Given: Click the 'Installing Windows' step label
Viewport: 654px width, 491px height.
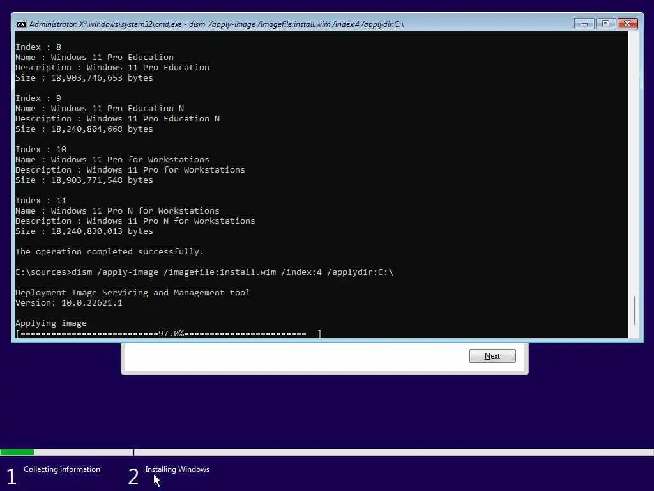Looking at the screenshot, I should (x=178, y=469).
